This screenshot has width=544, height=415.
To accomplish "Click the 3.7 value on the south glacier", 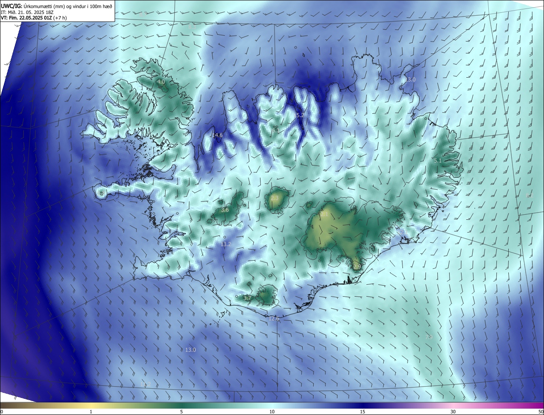I will click(x=248, y=298).
